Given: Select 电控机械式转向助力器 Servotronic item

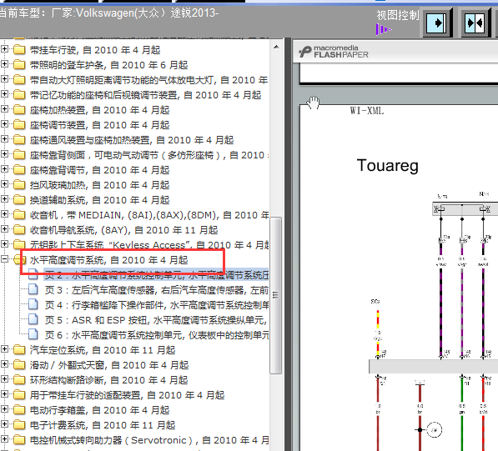Looking at the screenshot, I should tap(149, 440).
